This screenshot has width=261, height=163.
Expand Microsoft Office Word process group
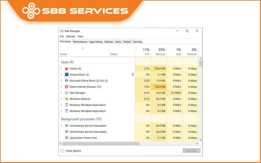click(61, 81)
